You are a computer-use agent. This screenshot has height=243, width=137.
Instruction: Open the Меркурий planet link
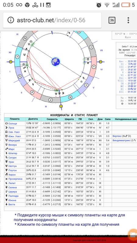pyautogui.click(x=14, y=141)
